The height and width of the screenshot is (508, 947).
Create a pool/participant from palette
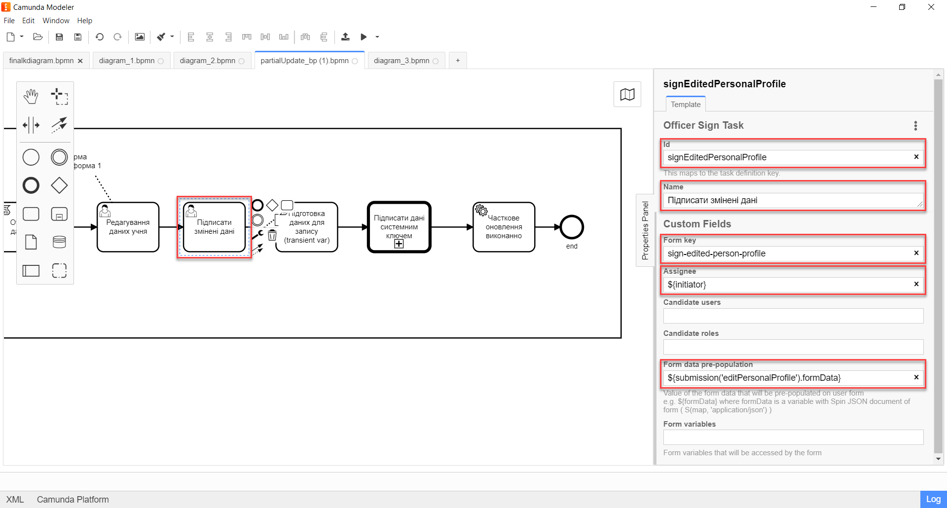(31, 270)
